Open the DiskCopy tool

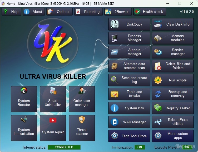[x=129, y=24]
